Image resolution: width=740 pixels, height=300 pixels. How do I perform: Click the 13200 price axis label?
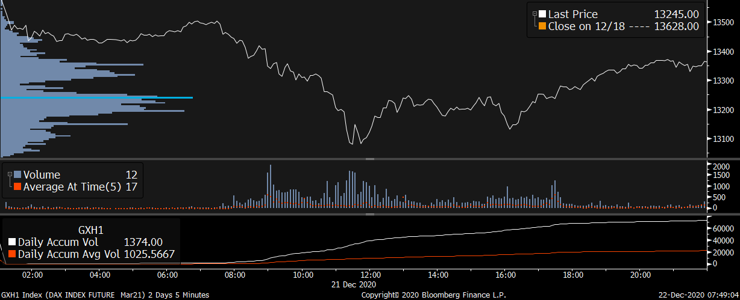click(x=723, y=110)
